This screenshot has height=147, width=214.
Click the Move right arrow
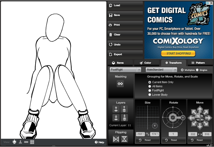tap(208, 118)
